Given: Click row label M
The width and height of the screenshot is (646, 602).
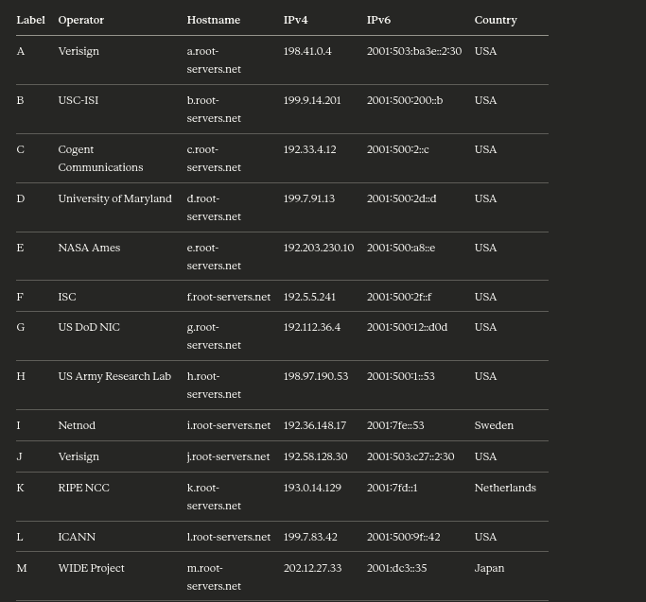Looking at the screenshot, I should pyautogui.click(x=22, y=568).
